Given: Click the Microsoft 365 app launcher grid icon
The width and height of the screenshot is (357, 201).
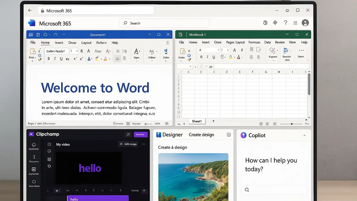Looking at the screenshot, I should (295, 23).
